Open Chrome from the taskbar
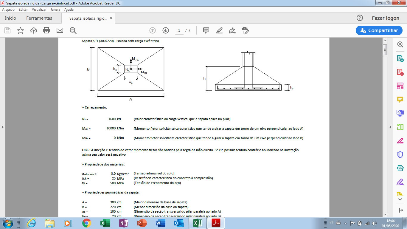407x229 pixels. pyautogui.click(x=87, y=223)
